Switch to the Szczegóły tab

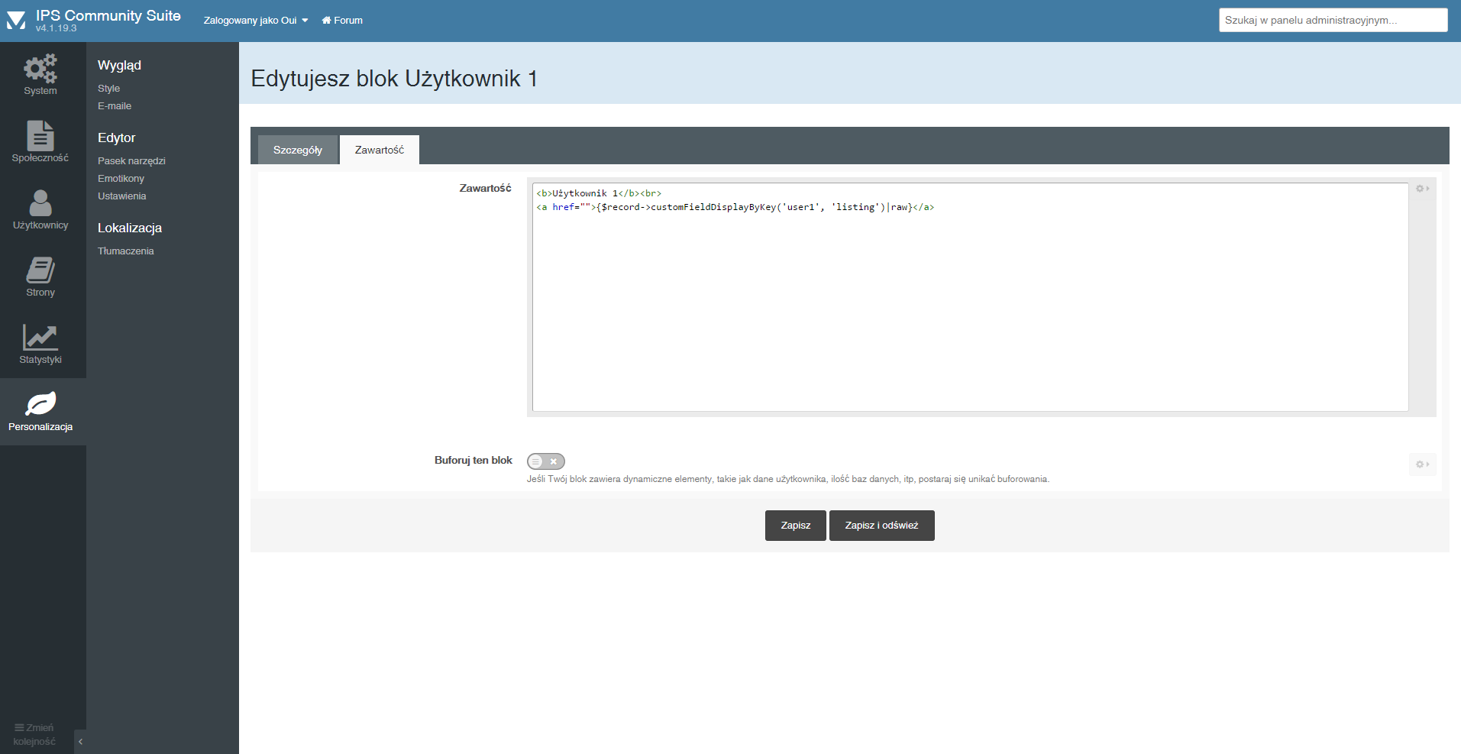point(298,150)
